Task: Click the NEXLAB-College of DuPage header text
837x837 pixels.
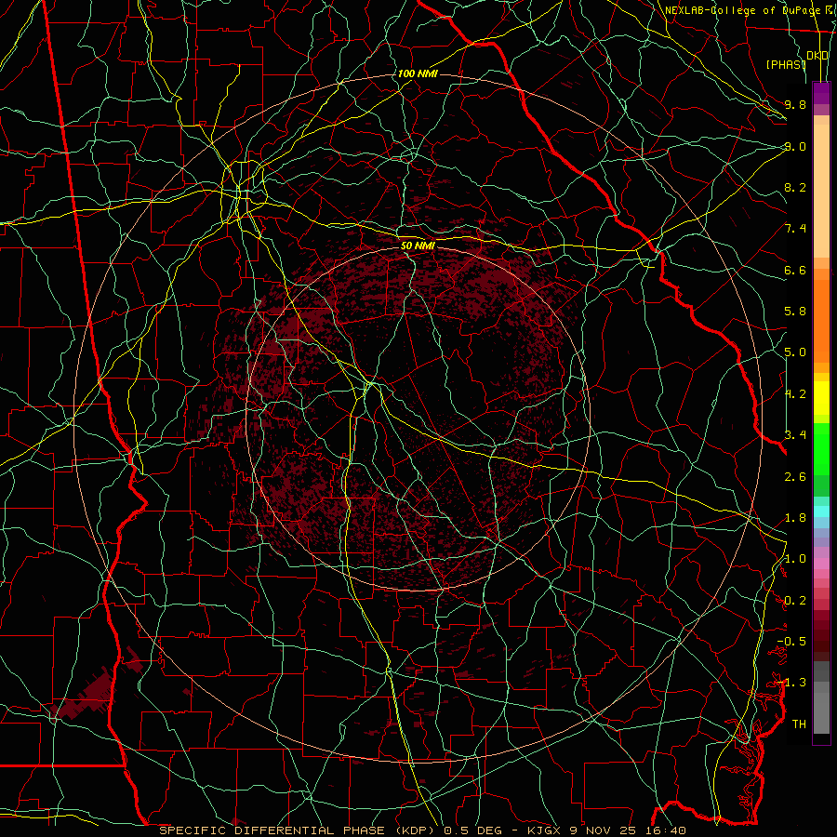Action: pos(745,10)
